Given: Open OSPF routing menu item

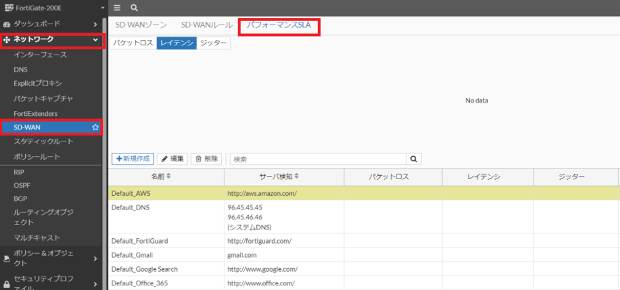Looking at the screenshot, I should coord(21,185).
